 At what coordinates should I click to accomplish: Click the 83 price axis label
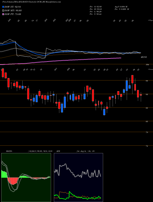pyautogui.click(x=147, y=122)
